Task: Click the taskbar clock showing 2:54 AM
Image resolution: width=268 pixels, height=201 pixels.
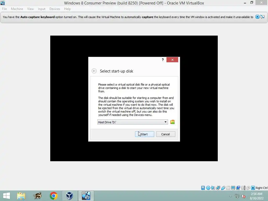Action: (x=256, y=196)
